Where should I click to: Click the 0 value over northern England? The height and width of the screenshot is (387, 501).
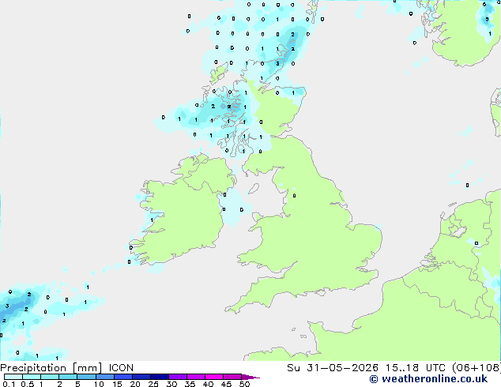(x=294, y=195)
